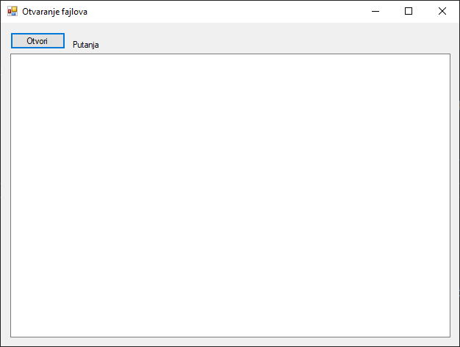
Task: Click the Otvori button
Action: click(37, 41)
